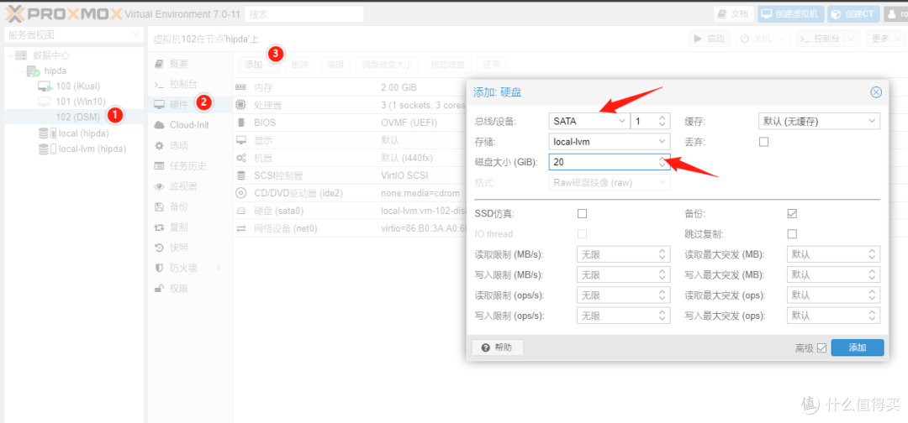Open the Cloud-Init tab
This screenshot has height=423, width=908.
(x=189, y=125)
